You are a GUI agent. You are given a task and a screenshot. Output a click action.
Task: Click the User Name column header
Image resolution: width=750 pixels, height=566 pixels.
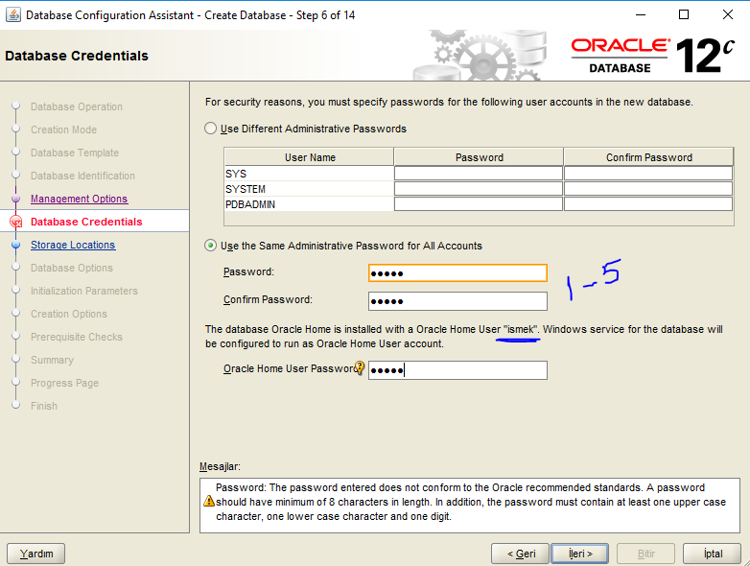click(310, 157)
